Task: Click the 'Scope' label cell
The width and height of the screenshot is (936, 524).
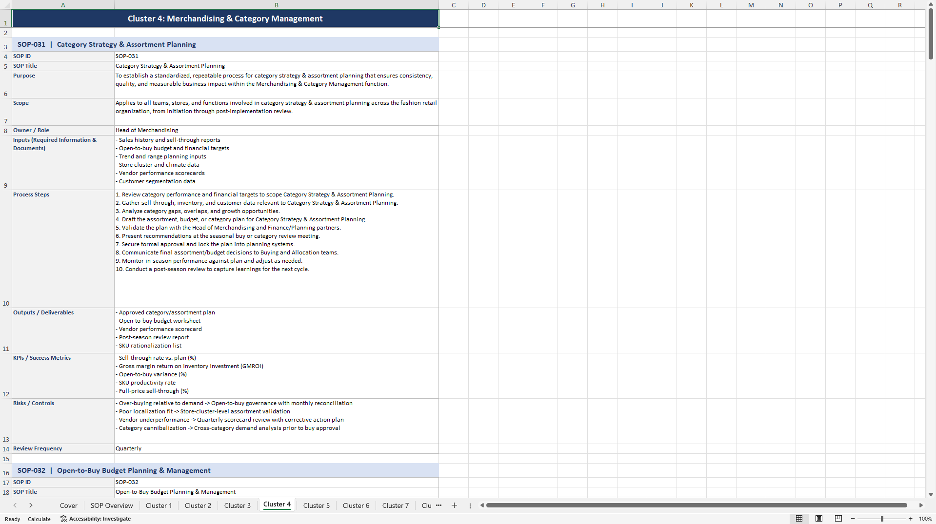Action: click(x=63, y=112)
